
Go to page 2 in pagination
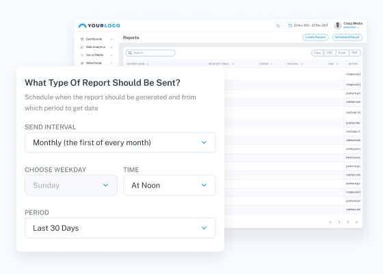coord(348,222)
